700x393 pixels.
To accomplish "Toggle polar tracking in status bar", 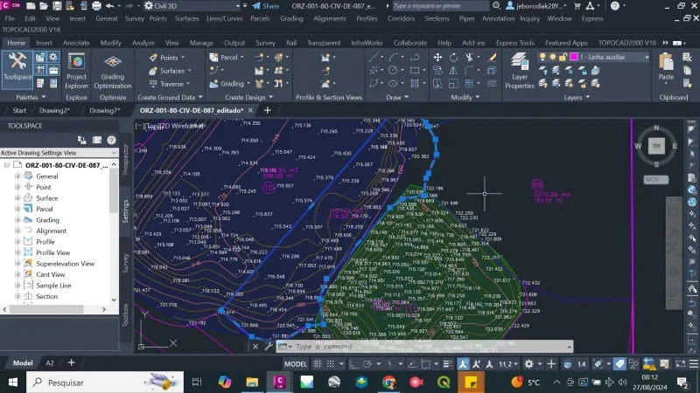I will 367,364.
